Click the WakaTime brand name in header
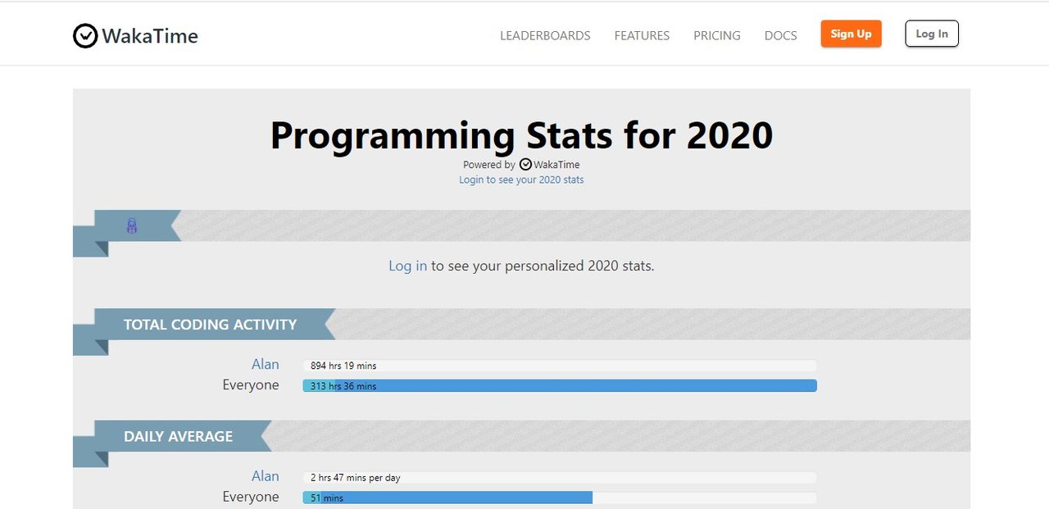1049x509 pixels. tap(150, 36)
